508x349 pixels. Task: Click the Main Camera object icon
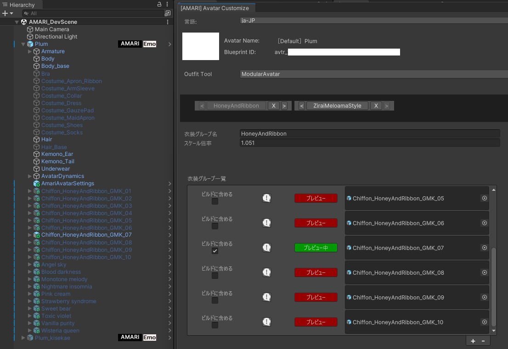pyautogui.click(x=30, y=29)
